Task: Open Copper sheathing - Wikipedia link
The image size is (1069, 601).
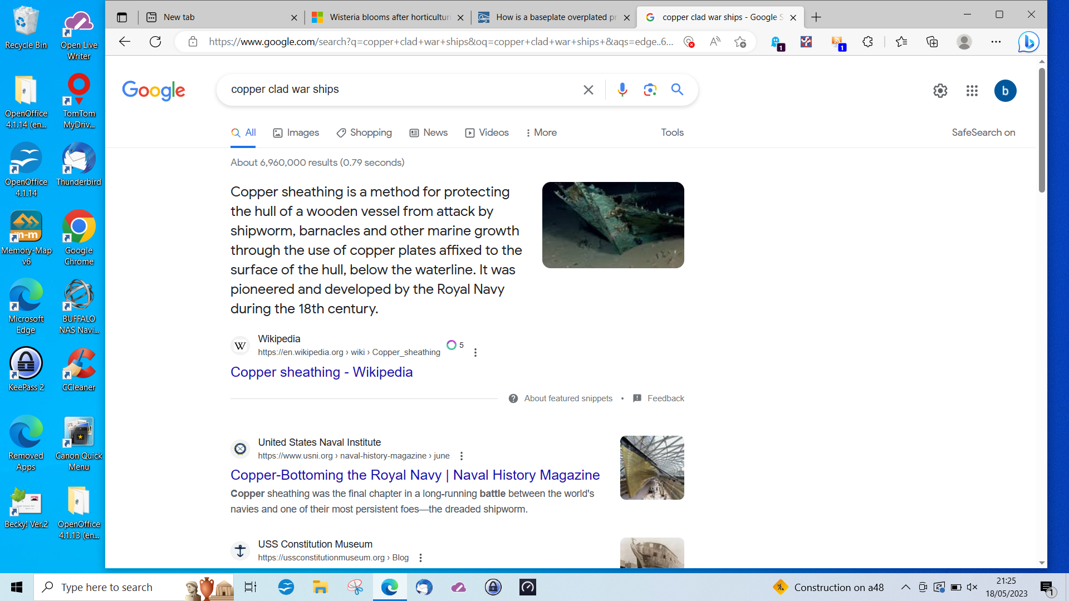Action: coord(321,372)
